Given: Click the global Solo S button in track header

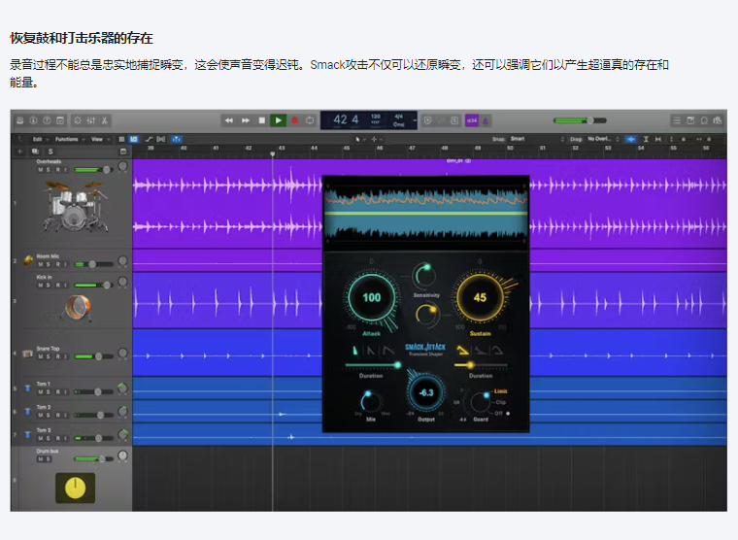Looking at the screenshot, I should pyautogui.click(x=50, y=152).
